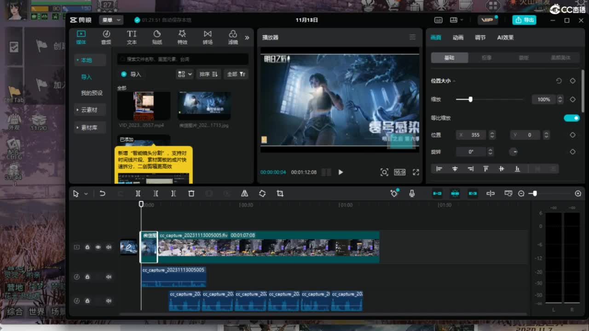Show more media tabs with double-chevron
Screen dimensions: 589x331
247,38
